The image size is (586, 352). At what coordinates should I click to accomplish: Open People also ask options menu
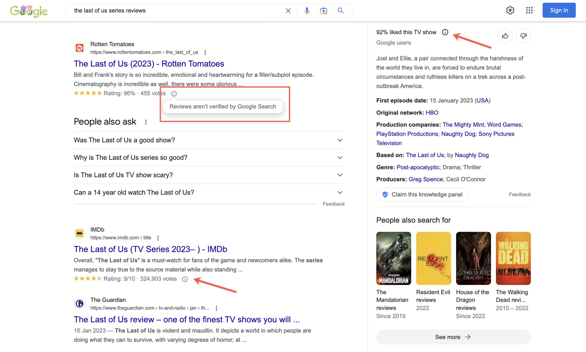coord(146,122)
